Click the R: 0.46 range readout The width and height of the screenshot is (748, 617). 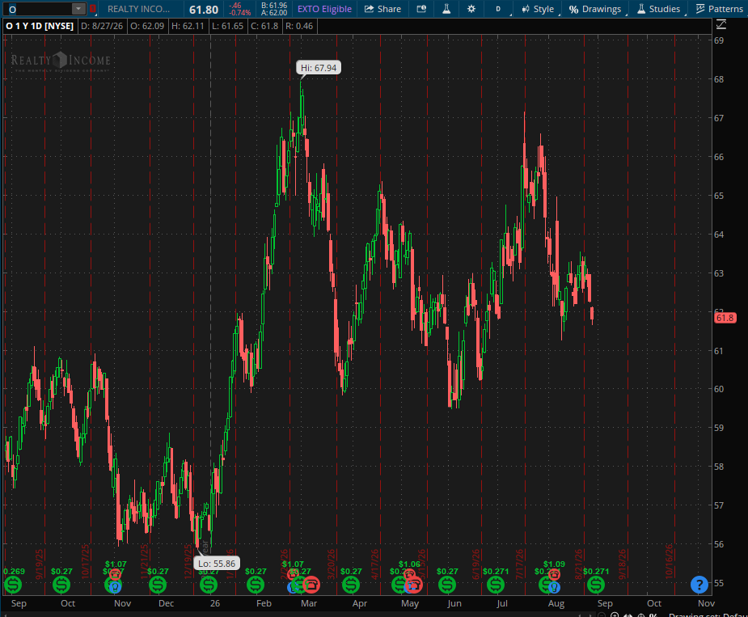pos(299,26)
